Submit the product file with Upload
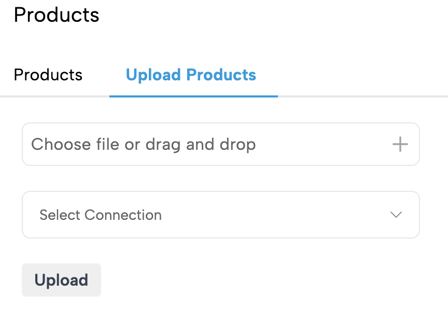 coord(61,280)
